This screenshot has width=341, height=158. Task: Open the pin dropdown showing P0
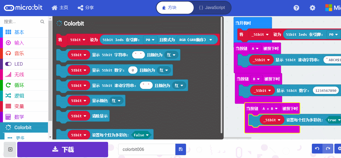tap(150, 39)
